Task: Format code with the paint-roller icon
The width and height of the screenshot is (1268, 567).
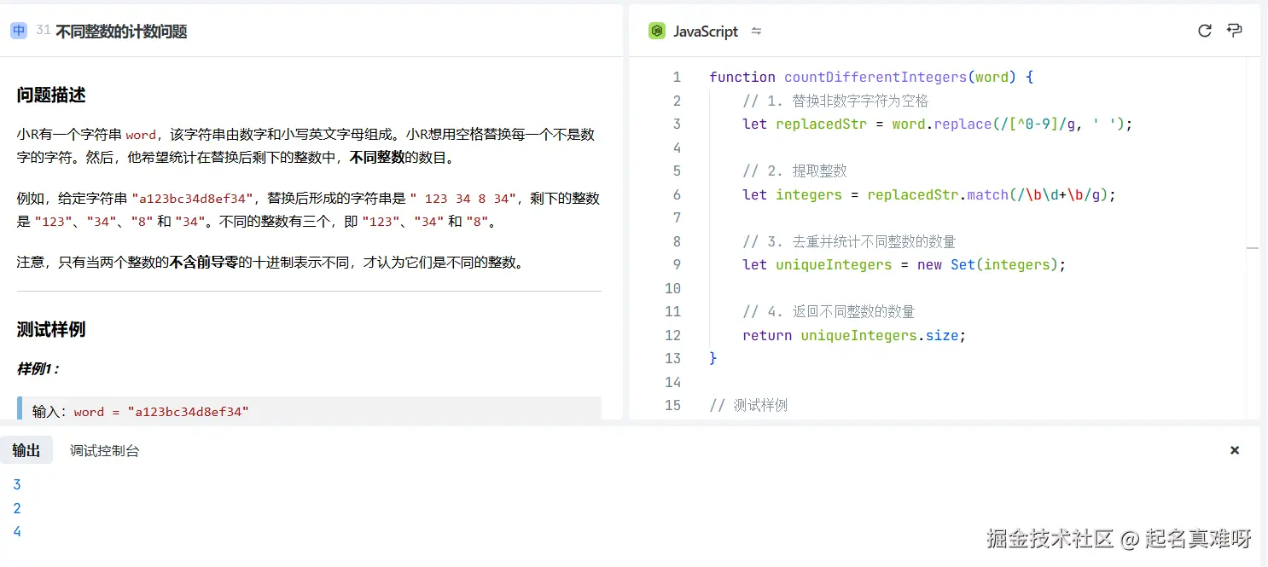Action: pos(1234,31)
